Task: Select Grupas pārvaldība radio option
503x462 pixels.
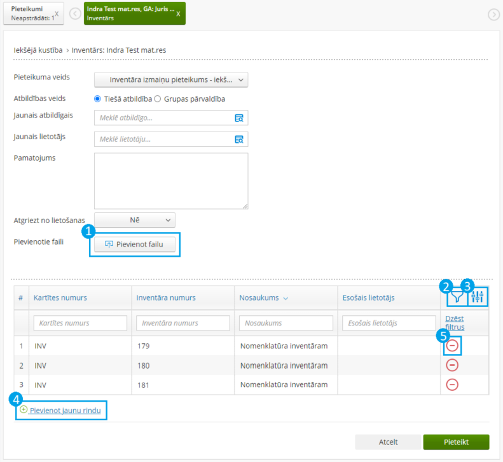Action: pyautogui.click(x=158, y=99)
